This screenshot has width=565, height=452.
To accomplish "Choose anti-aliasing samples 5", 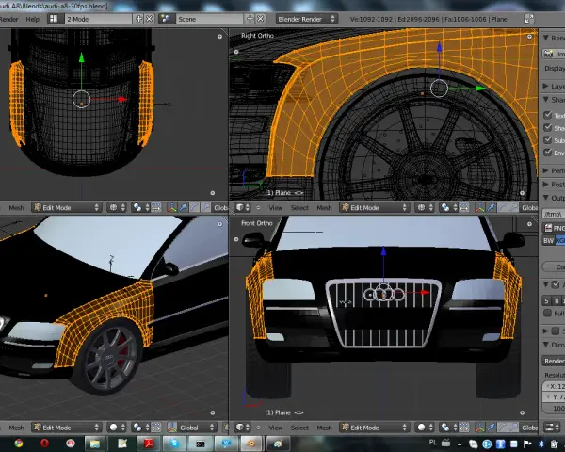I will click(x=546, y=300).
